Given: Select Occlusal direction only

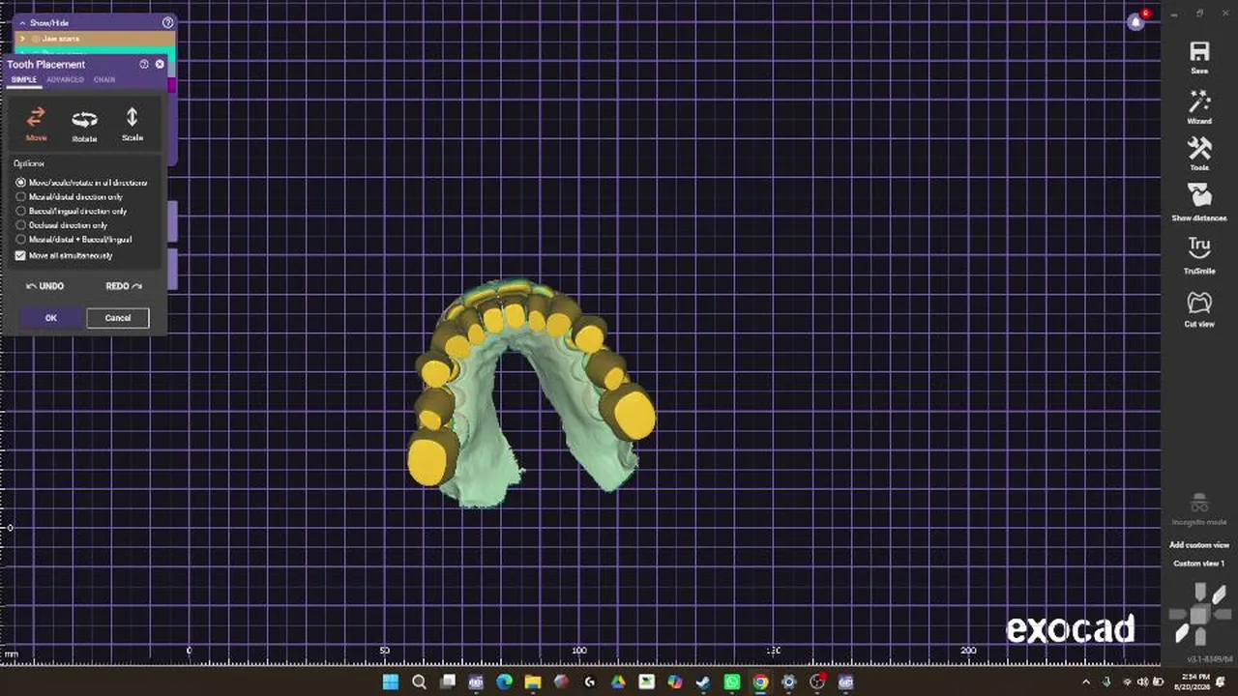Looking at the screenshot, I should (x=62, y=225).
